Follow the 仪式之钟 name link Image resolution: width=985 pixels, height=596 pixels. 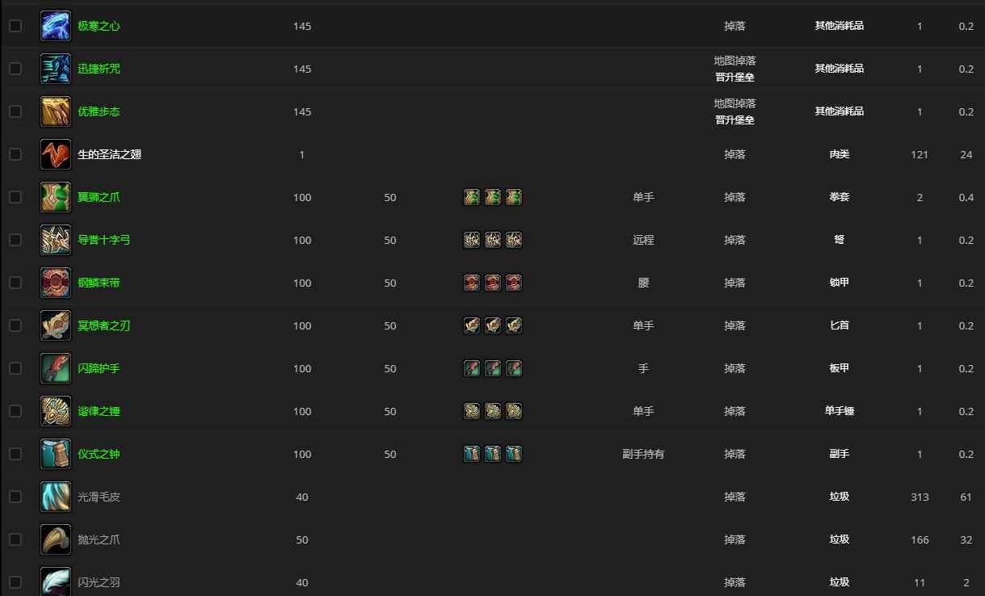[99, 454]
